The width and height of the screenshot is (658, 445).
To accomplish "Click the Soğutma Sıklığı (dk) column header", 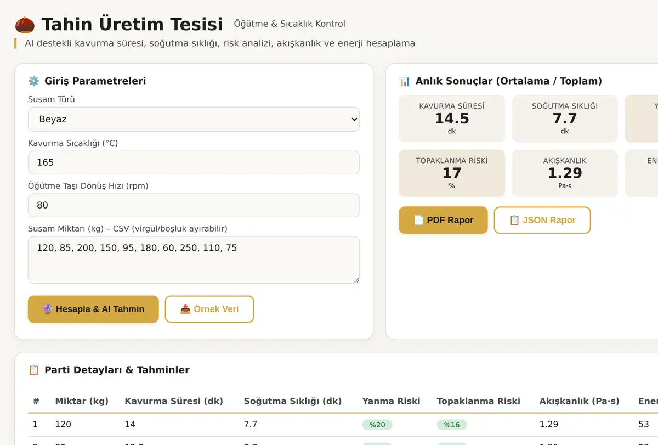I will [293, 401].
